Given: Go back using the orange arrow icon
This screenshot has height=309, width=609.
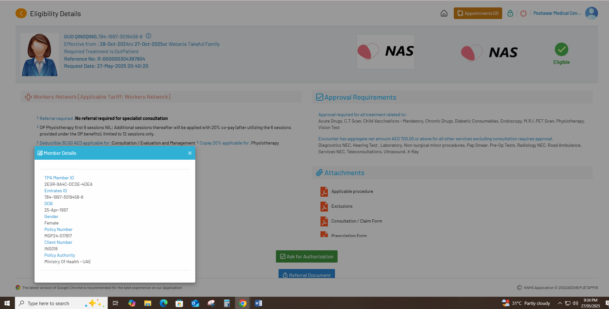Looking at the screenshot, I should point(21,13).
